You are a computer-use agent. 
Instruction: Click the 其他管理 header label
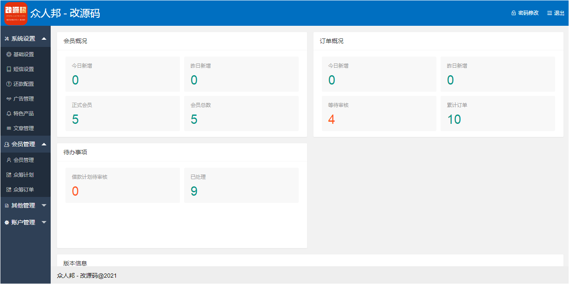23,205
